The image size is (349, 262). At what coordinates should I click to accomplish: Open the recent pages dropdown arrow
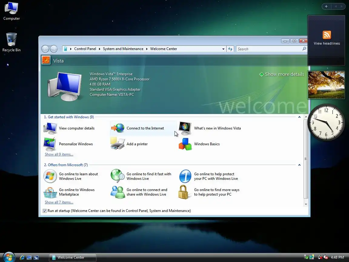60,49
